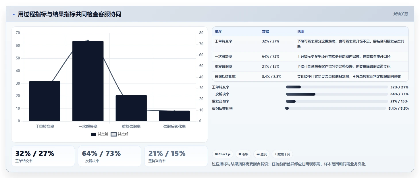Click the 维度 column header

(x=218, y=32)
